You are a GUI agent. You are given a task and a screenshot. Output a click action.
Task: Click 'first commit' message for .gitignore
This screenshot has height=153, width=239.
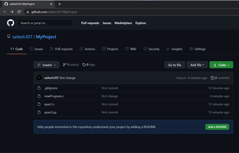[x=110, y=88]
